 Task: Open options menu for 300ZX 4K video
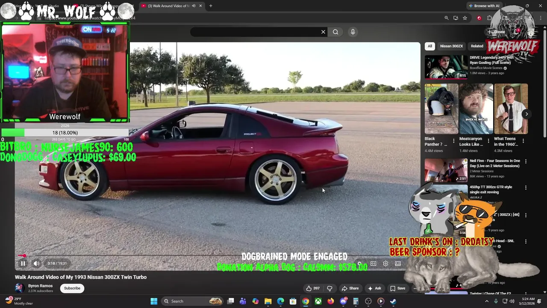pos(526,215)
